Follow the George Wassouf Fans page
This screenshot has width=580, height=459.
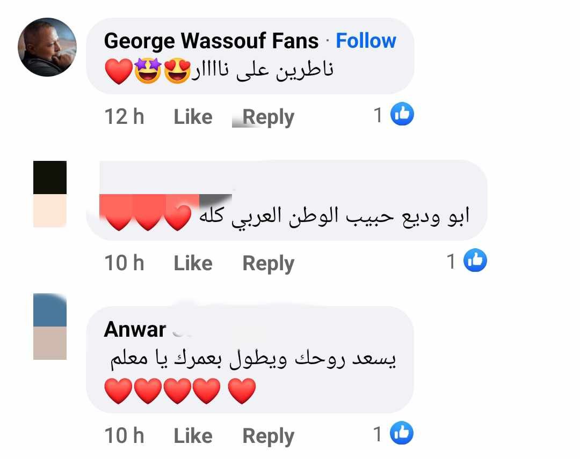coord(366,41)
